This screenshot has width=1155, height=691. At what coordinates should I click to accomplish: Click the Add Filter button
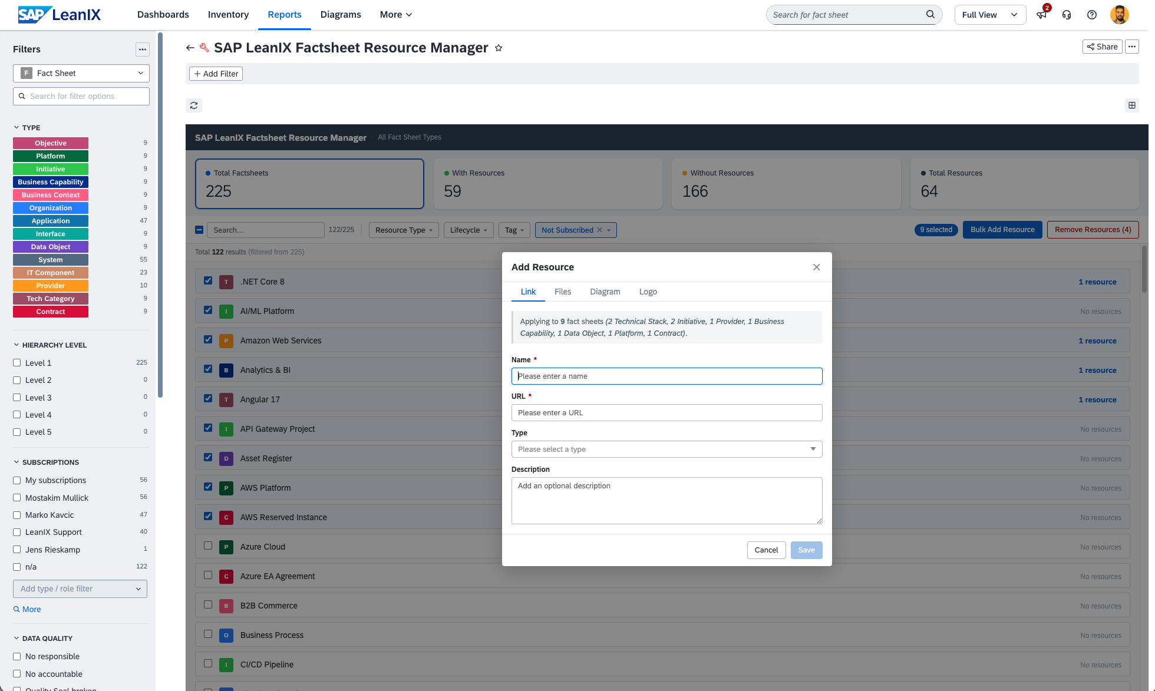216,74
